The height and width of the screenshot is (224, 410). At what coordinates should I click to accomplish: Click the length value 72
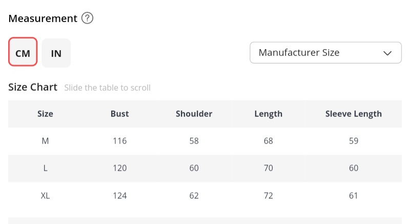pos(268,195)
